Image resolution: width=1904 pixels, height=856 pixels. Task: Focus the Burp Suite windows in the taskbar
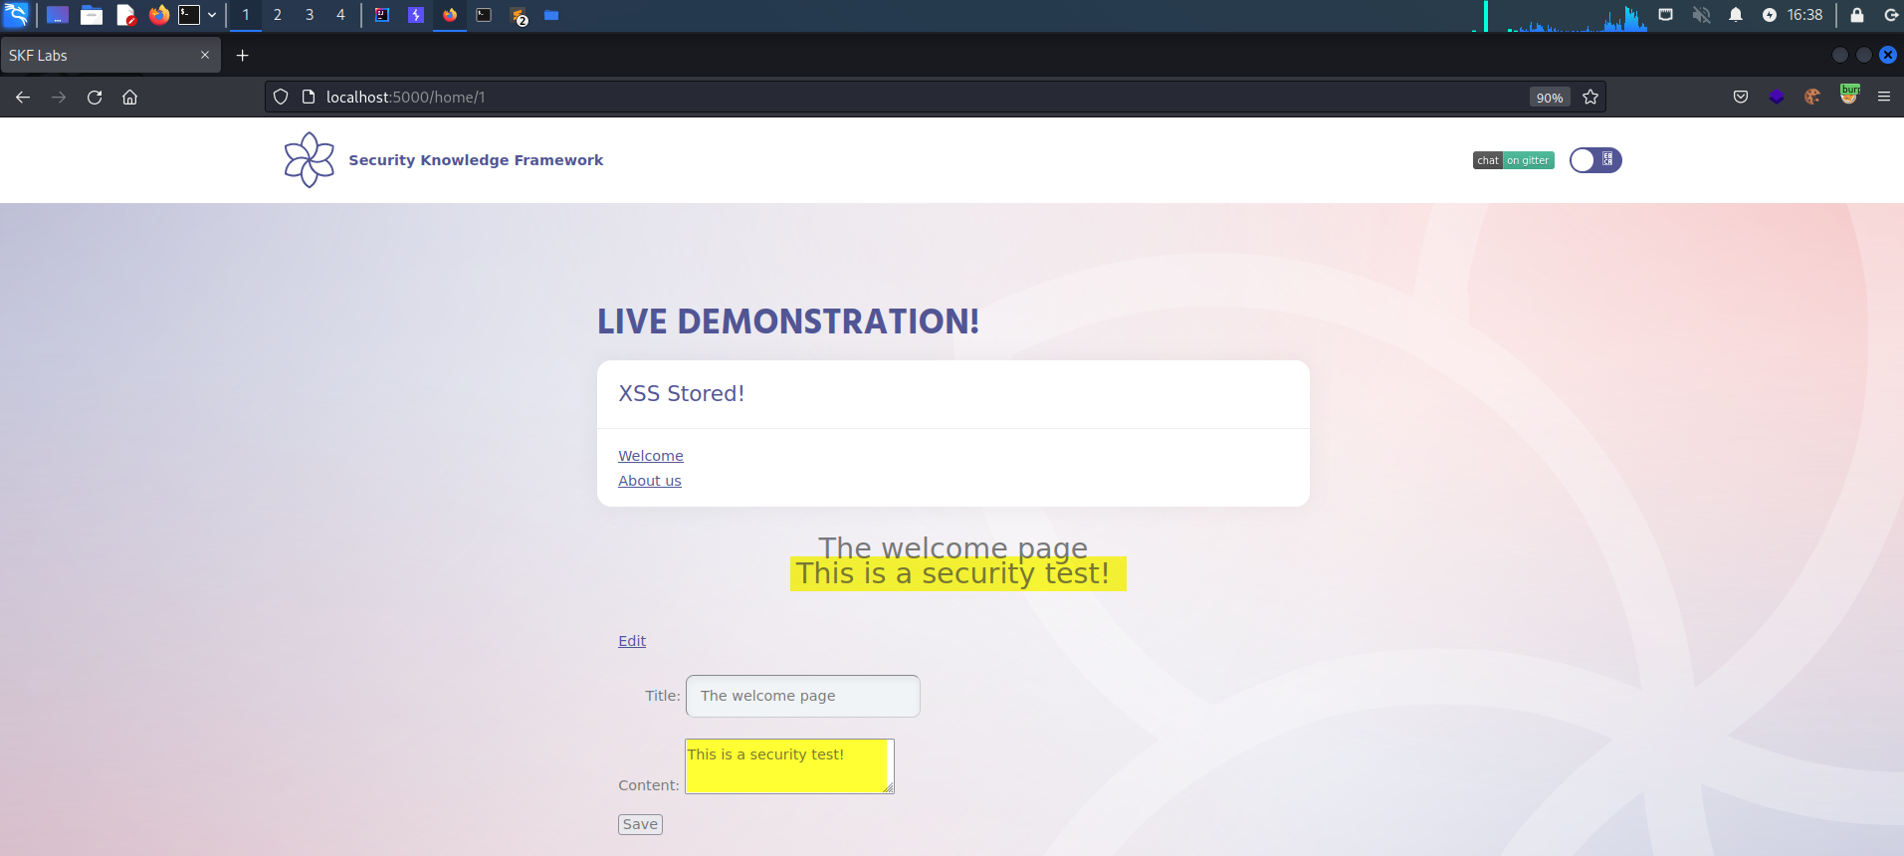tap(518, 15)
